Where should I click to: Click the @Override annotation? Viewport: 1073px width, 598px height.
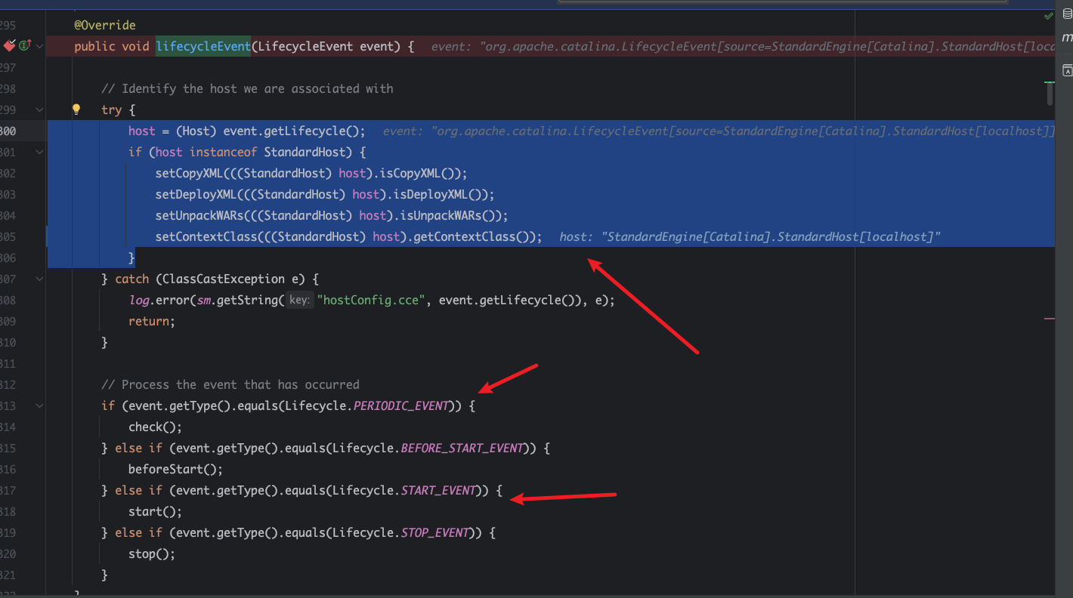point(105,25)
